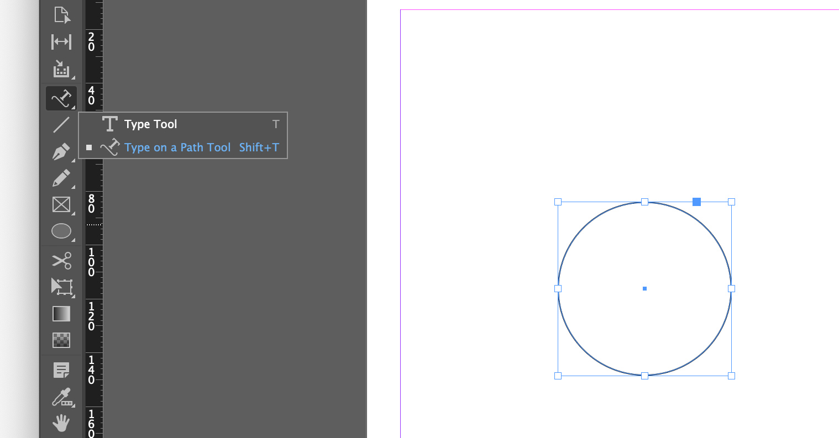Click the circle's bottom-left corner handle
839x438 pixels.
[558, 376]
